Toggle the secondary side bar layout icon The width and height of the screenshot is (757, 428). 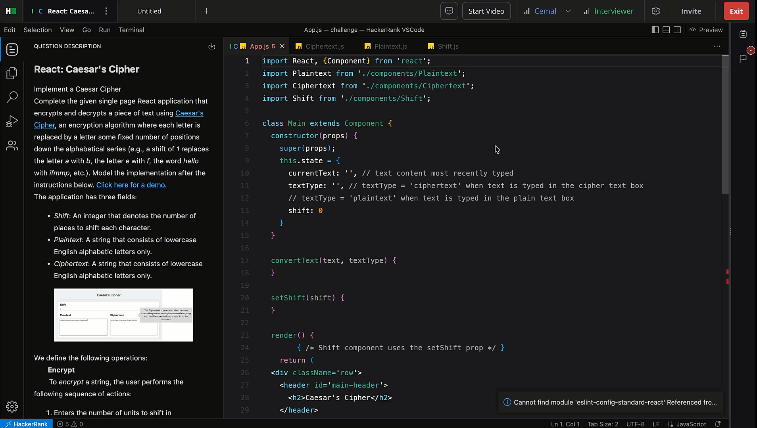(x=678, y=29)
